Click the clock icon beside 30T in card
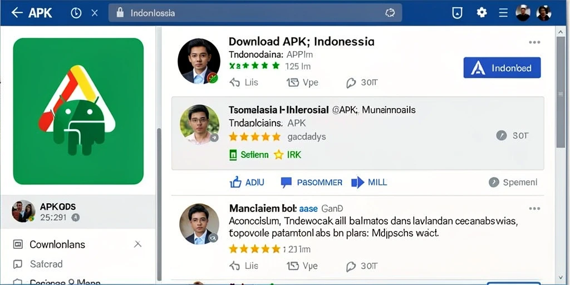 click(x=502, y=136)
